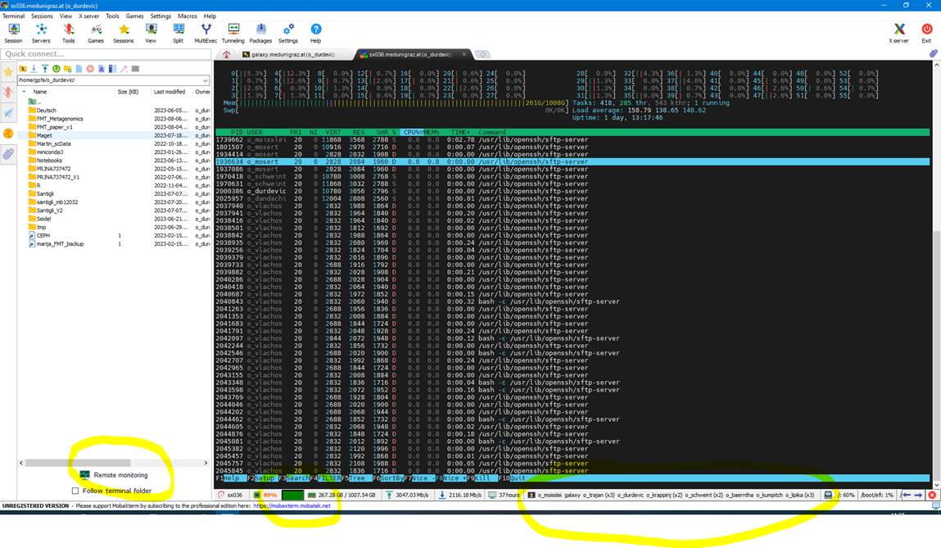941x548 pixels.
Task: Open the home tab icon
Action: pos(226,54)
